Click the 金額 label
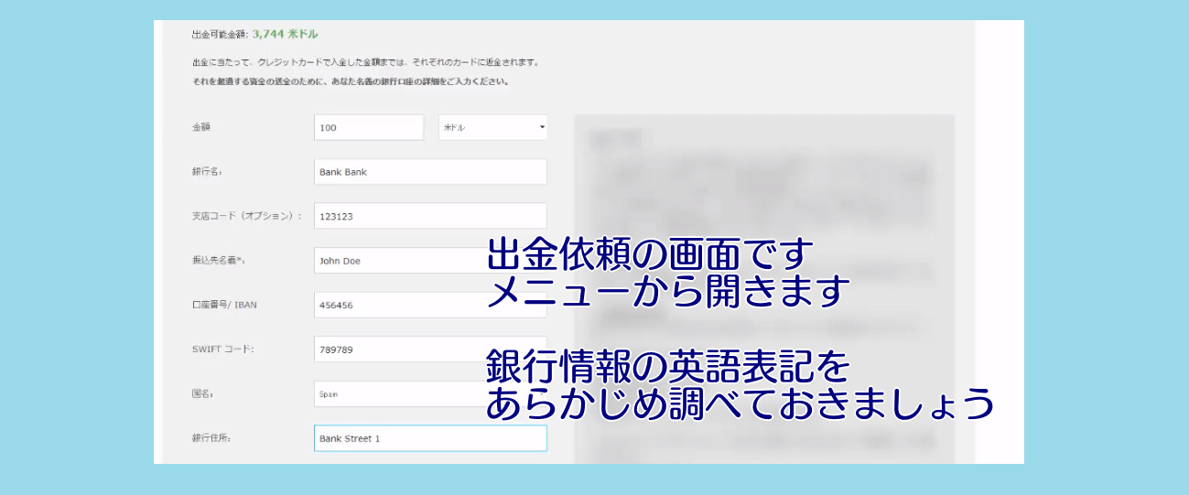Screen dimensions: 1189x495 [201, 127]
